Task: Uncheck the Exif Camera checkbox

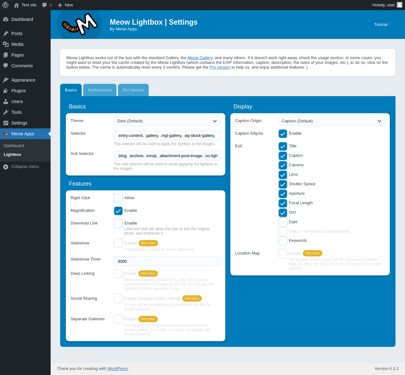Action: [283, 165]
